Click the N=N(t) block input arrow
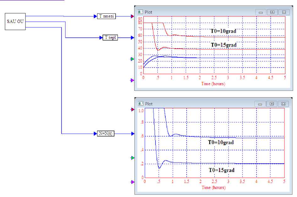Screen dimensions: 297x197 click(x=95, y=134)
